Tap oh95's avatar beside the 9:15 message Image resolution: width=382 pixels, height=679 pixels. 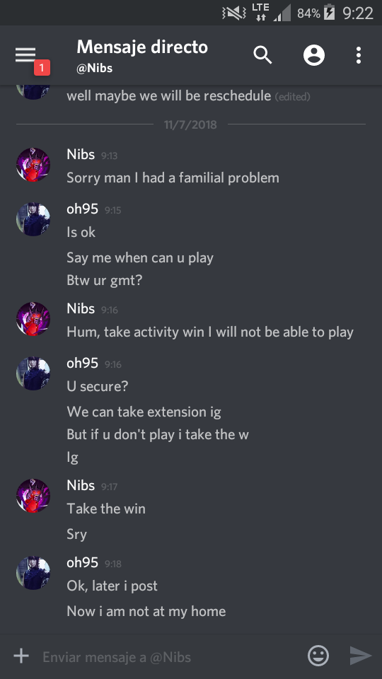pos(33,219)
